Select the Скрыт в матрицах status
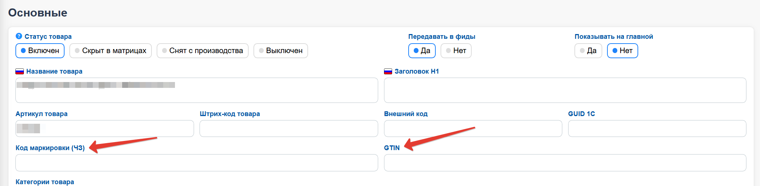This screenshot has height=186, width=760. coord(110,51)
